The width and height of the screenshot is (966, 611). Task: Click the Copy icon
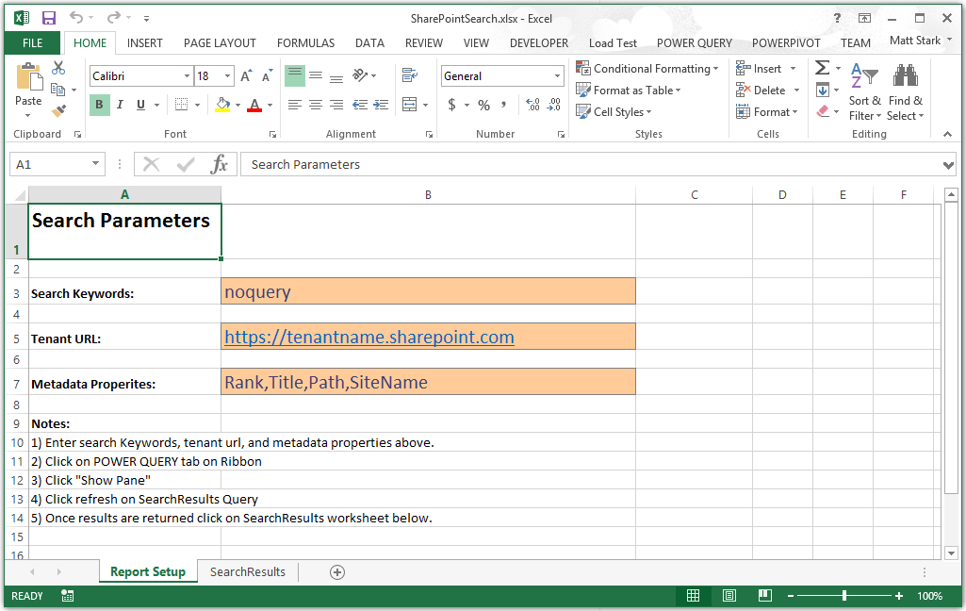tap(57, 90)
